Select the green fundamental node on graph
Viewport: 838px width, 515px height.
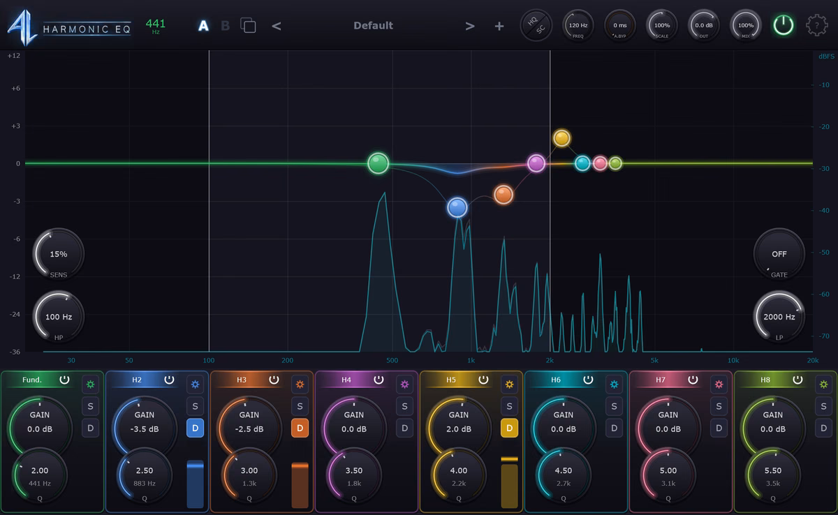378,163
